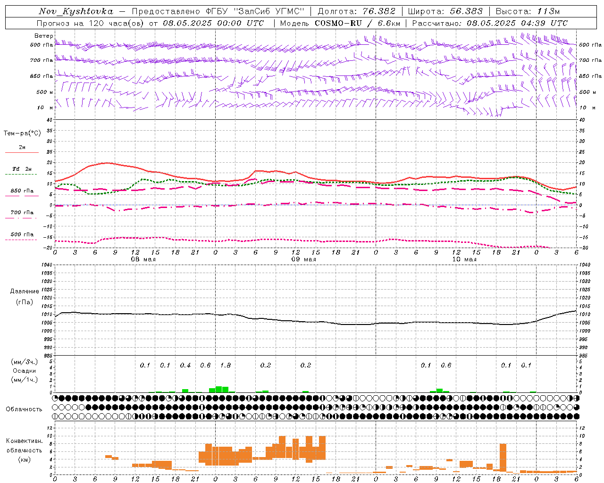Click the Тем-ра(°C) temperature axis title
604x483 pixels.
click(22, 133)
